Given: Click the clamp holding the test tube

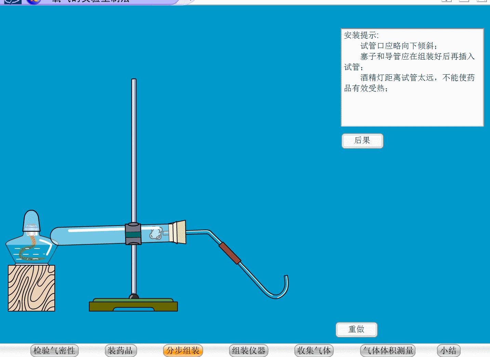Looking at the screenshot, I should click(x=133, y=233).
